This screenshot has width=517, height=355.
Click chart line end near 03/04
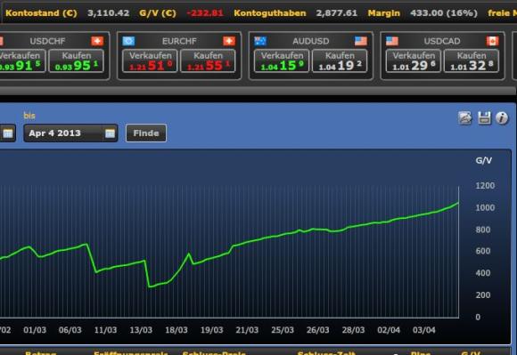tap(457, 204)
